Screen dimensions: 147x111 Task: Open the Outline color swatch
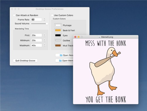(x=58, y=40)
